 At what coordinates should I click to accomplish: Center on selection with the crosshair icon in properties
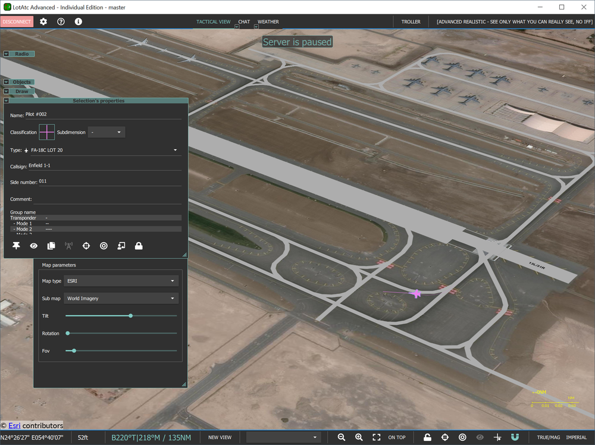pyautogui.click(x=86, y=246)
